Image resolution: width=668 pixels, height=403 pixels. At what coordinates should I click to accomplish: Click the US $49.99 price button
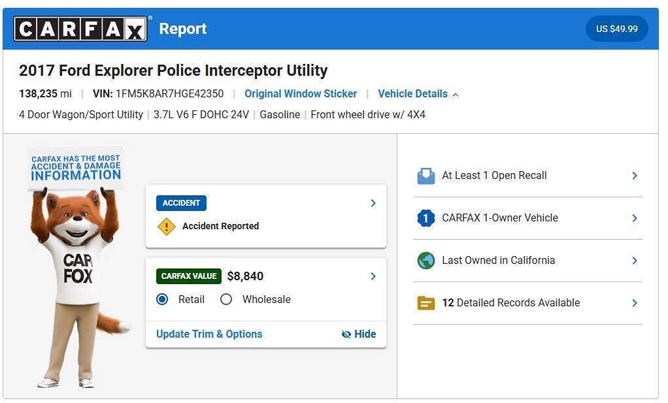617,29
